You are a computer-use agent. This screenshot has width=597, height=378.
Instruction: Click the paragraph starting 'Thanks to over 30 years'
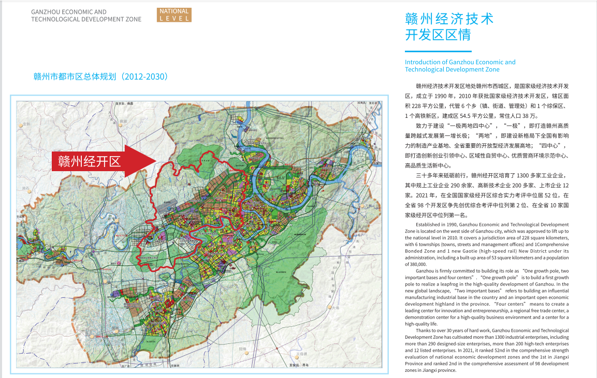point(487,350)
